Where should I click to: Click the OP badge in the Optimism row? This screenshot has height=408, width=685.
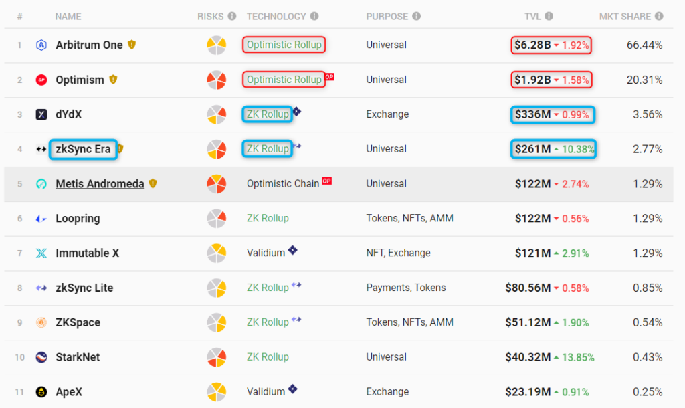[x=329, y=77]
